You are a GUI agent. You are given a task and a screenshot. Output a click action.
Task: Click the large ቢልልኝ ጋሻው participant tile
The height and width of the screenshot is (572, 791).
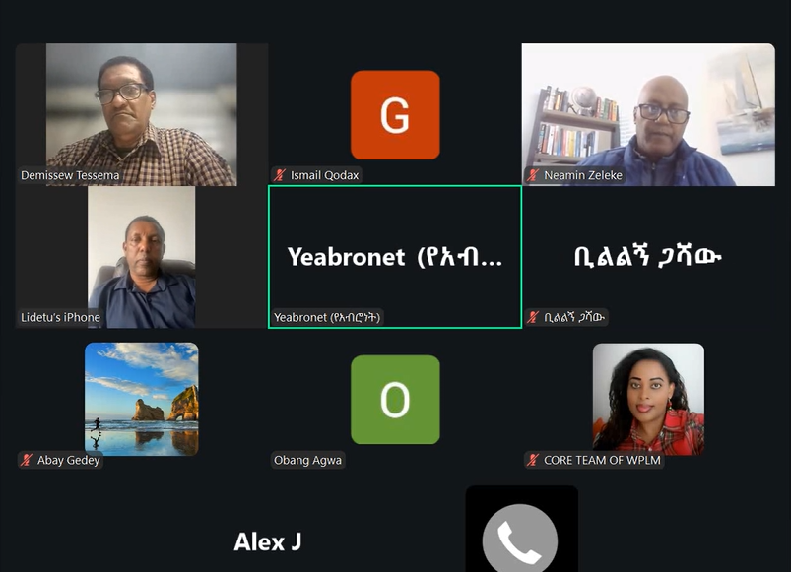(x=648, y=257)
